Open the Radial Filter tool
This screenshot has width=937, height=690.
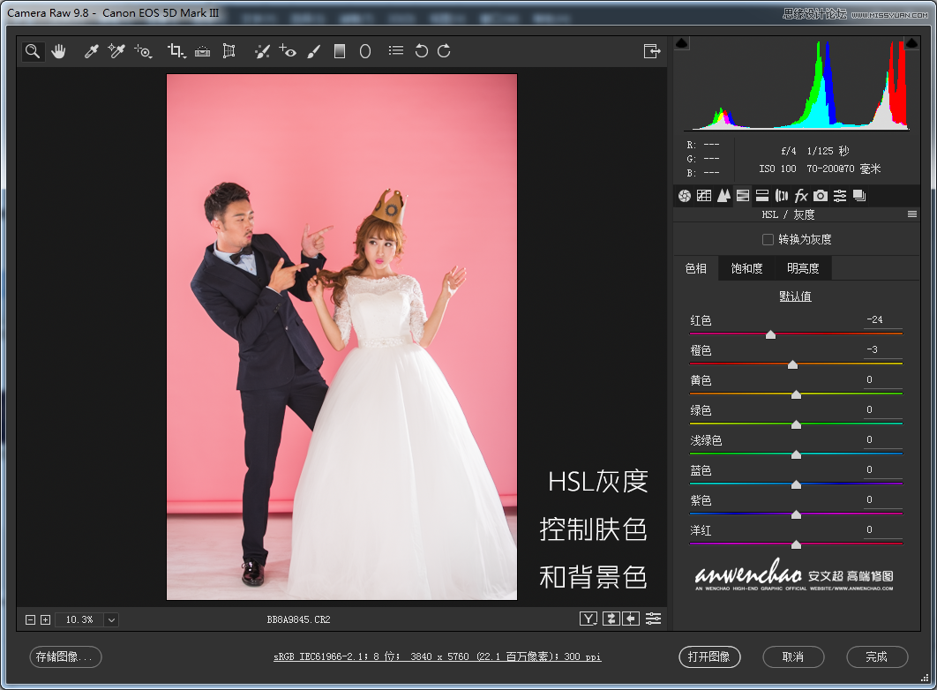tap(364, 51)
